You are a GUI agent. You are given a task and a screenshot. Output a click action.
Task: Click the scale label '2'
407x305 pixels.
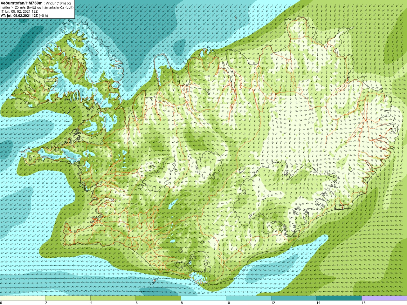(x=46, y=303)
